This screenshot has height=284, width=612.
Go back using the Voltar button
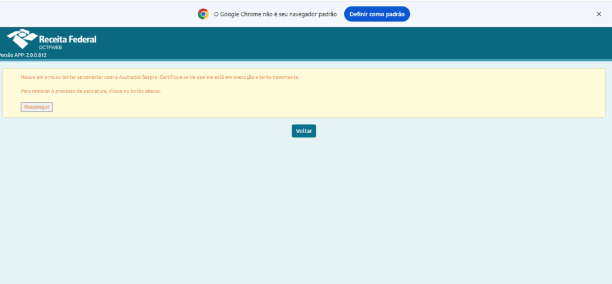304,131
